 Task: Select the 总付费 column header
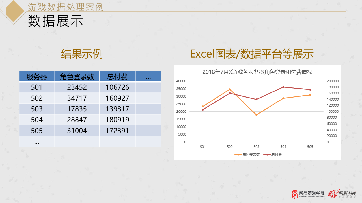tap(117, 76)
